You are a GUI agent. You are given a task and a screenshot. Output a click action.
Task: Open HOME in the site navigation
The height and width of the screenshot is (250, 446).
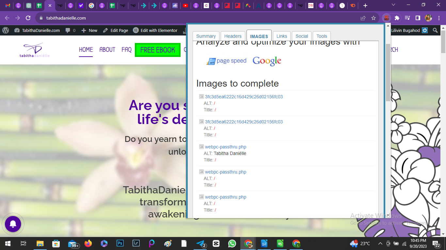pyautogui.click(x=86, y=50)
